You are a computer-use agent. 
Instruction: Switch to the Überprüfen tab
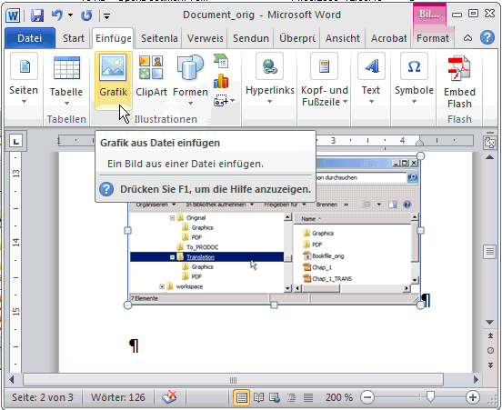(x=297, y=38)
